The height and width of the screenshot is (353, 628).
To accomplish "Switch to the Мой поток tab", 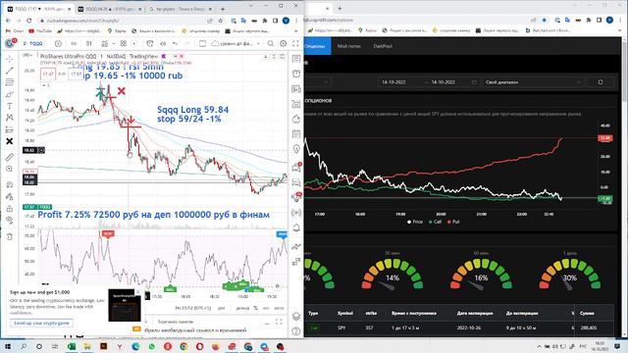I will click(x=349, y=46).
